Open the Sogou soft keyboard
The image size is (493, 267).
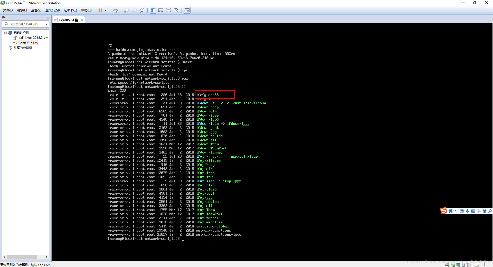pyautogui.click(x=473, y=211)
